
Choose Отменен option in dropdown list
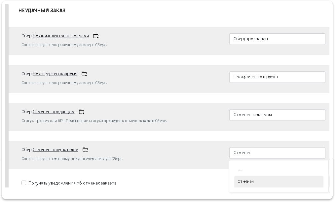279,182
